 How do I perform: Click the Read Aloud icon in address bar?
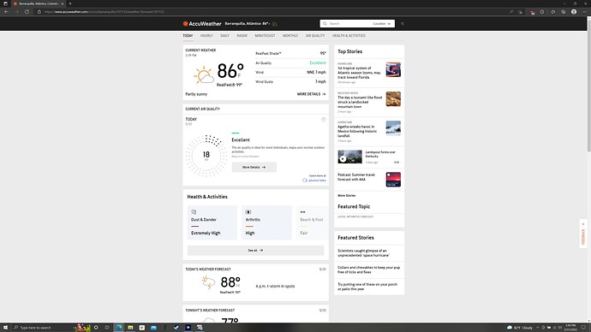pos(511,12)
